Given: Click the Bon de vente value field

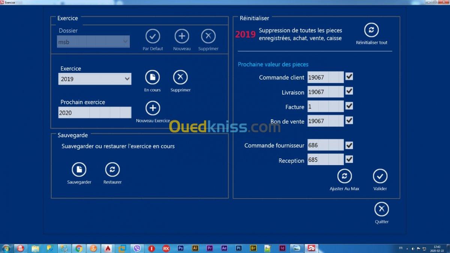Looking at the screenshot, I should 325,121.
